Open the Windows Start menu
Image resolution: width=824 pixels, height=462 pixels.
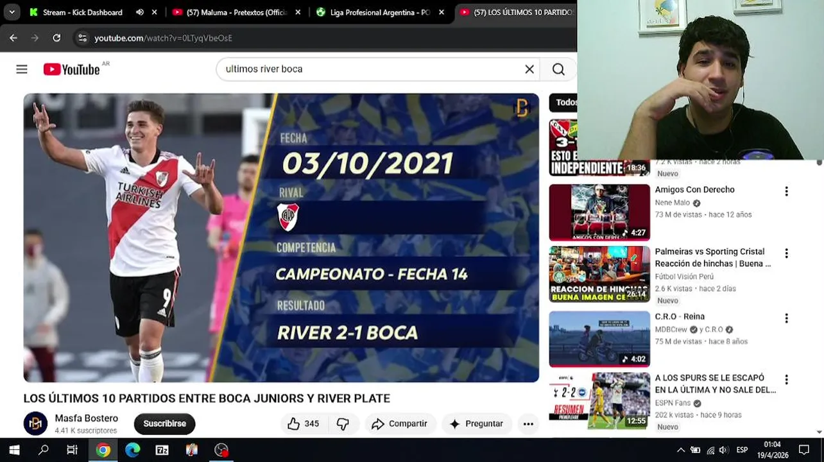pos(14,450)
